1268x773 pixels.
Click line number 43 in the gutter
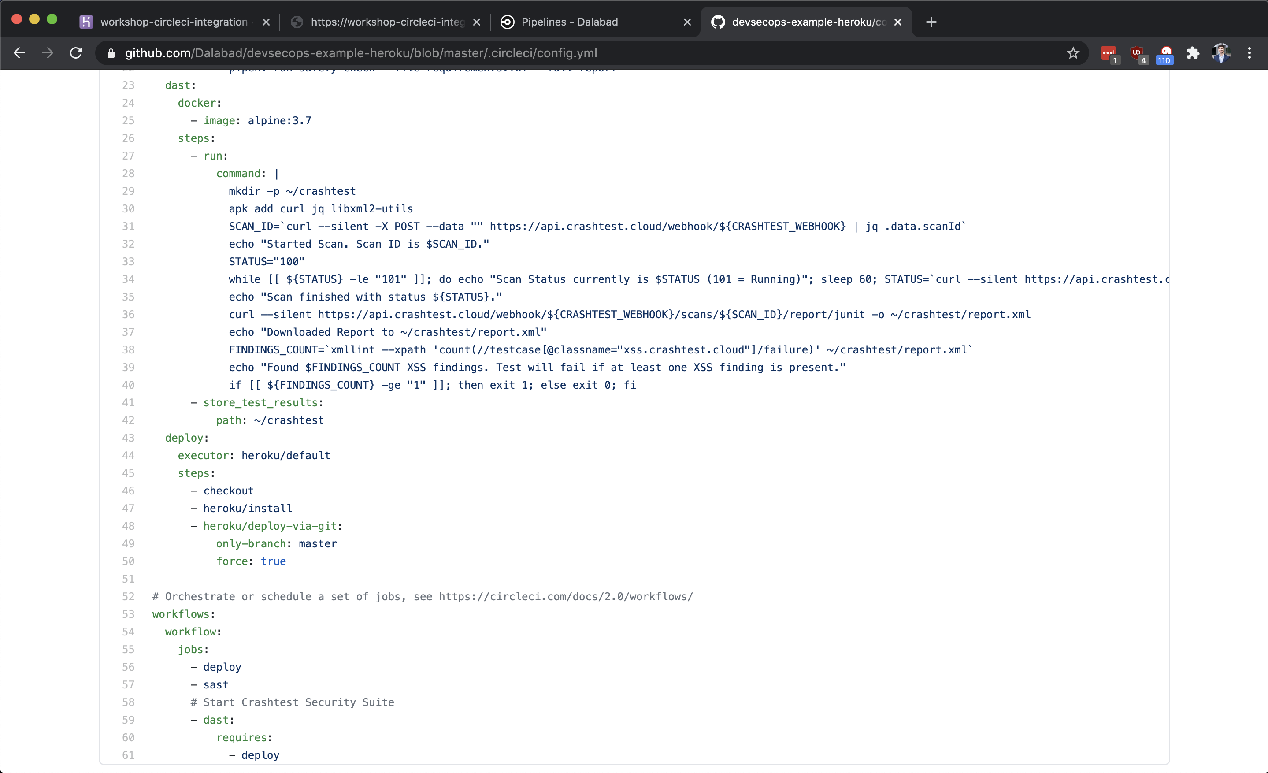[128, 438]
